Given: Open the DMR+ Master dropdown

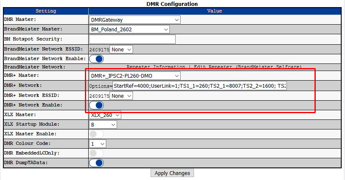Looking at the screenshot, I should click(135, 76).
